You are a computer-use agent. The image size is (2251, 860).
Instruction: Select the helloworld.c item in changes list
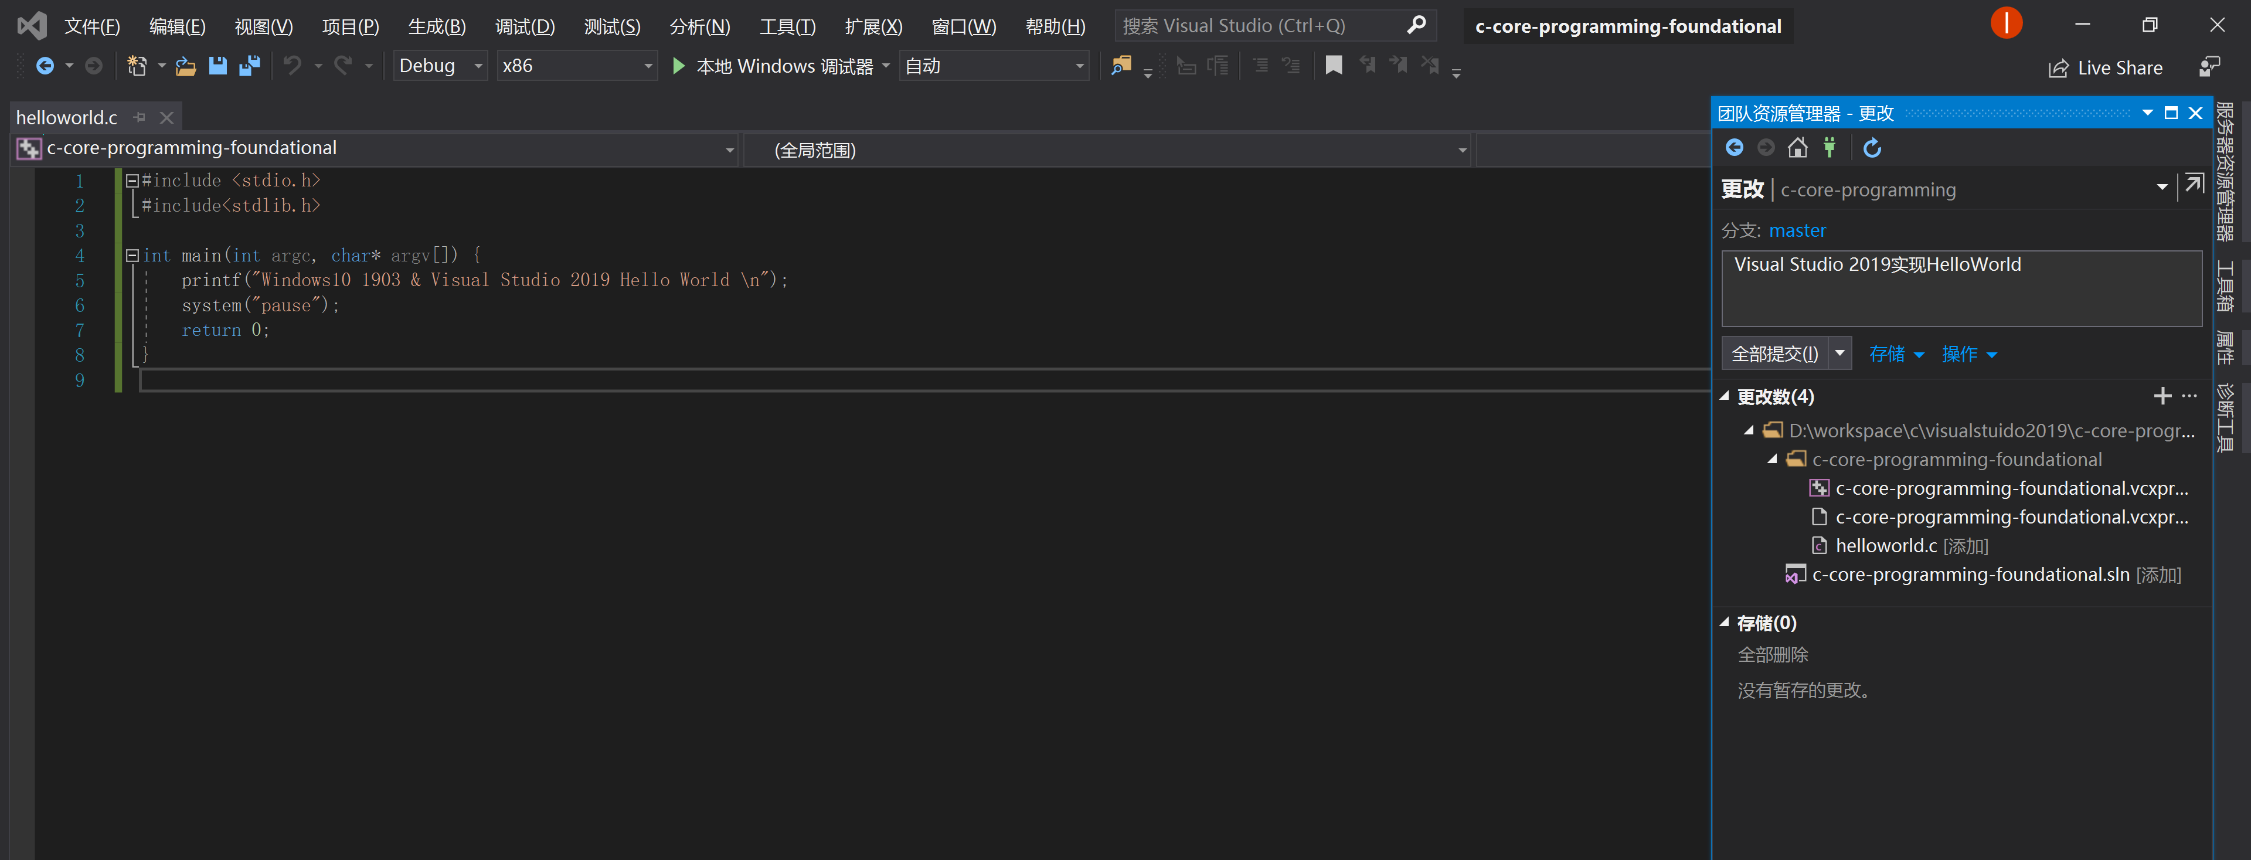[1886, 545]
